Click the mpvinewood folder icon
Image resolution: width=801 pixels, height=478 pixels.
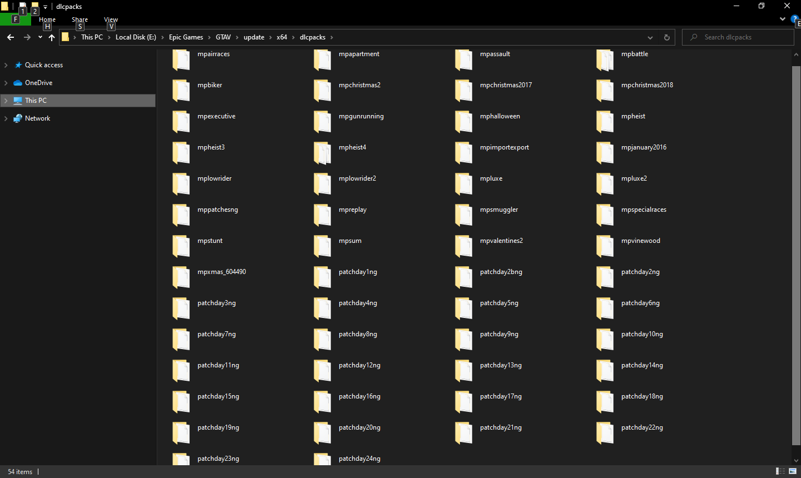pos(605,246)
